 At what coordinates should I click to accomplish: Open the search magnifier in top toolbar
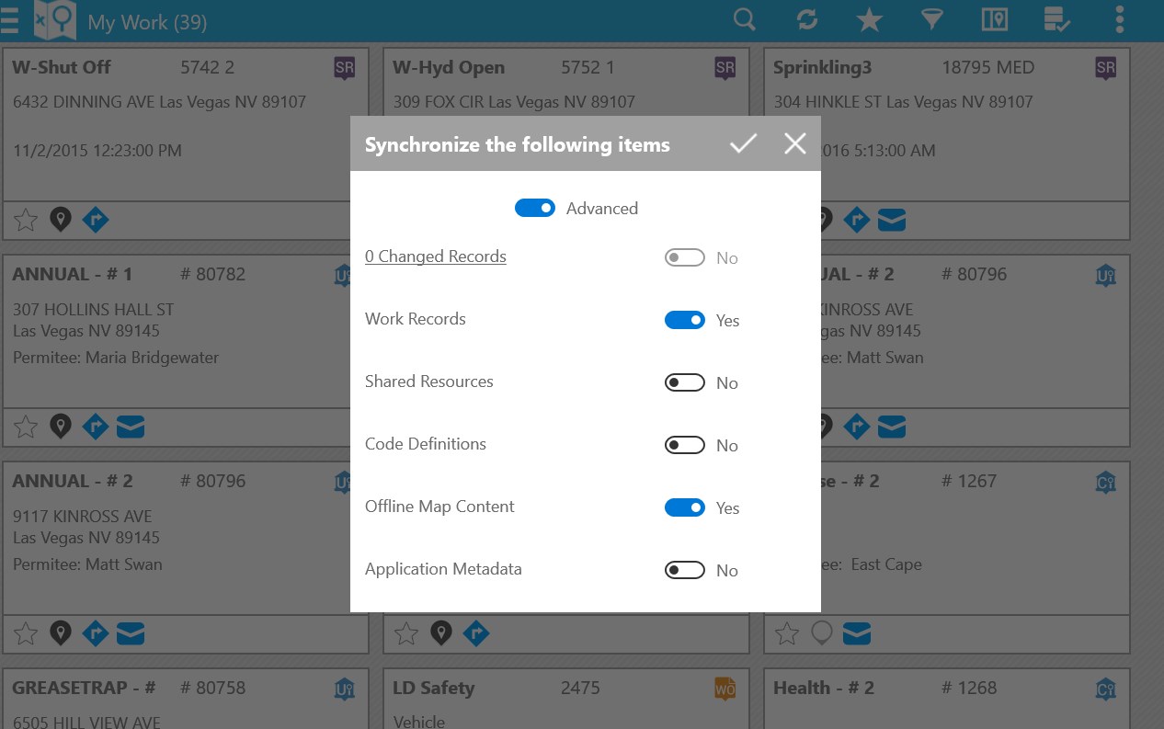click(x=745, y=19)
